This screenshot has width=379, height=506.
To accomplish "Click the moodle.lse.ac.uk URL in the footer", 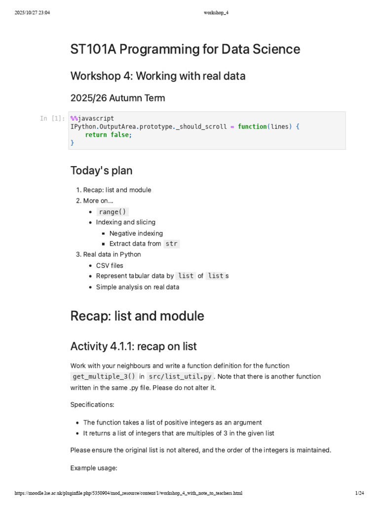I will (128, 493).
